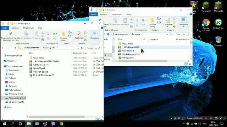Image resolution: width=227 pixels, height=127 pixels.
Task: Click Select in the Downloads window ribbon
Action: 184,22
